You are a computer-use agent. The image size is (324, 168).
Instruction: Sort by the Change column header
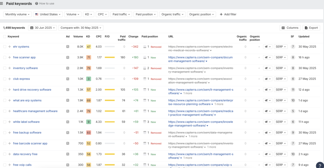tap(133, 37)
